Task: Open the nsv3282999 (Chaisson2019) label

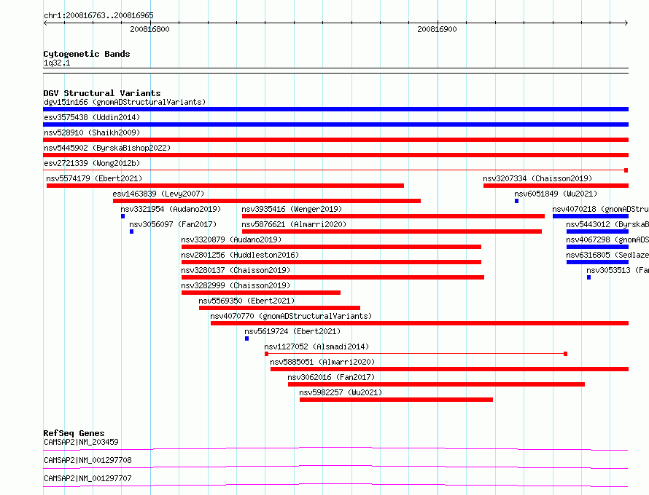Action: pos(236,285)
